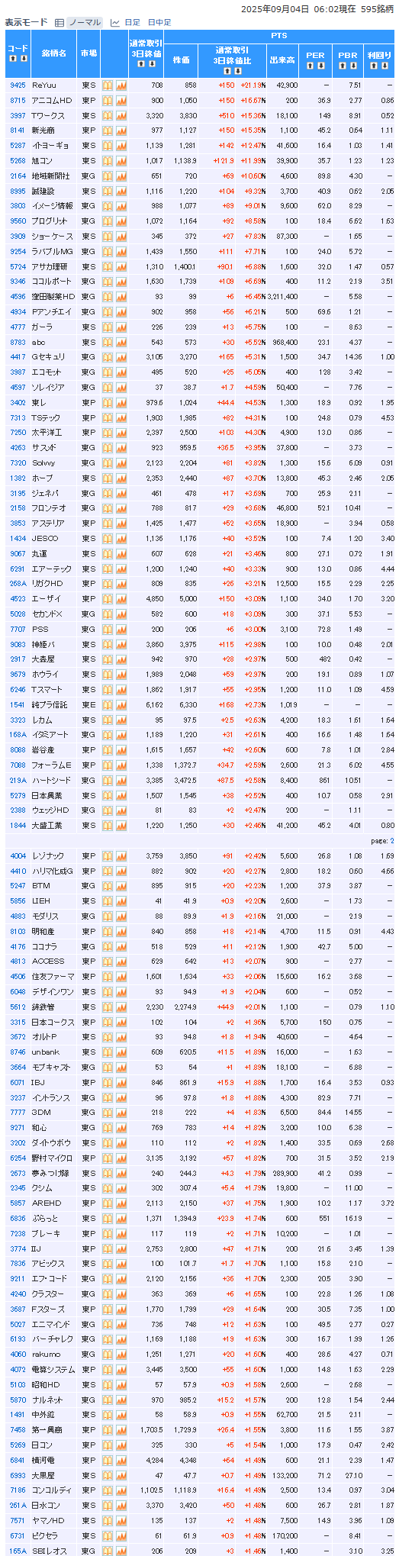
Task: Open stock code 4004 link
Action: pyautogui.click(x=18, y=856)
